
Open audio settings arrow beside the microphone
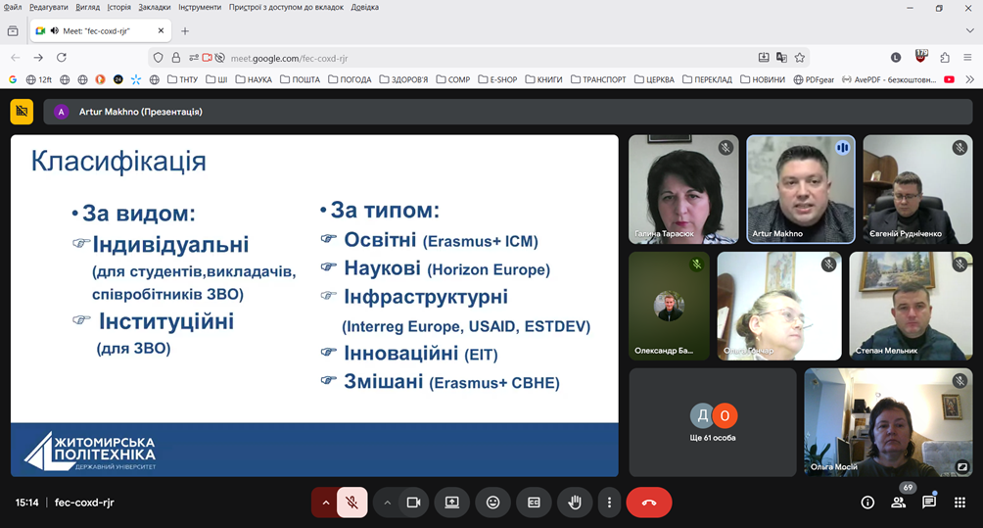[x=326, y=503]
